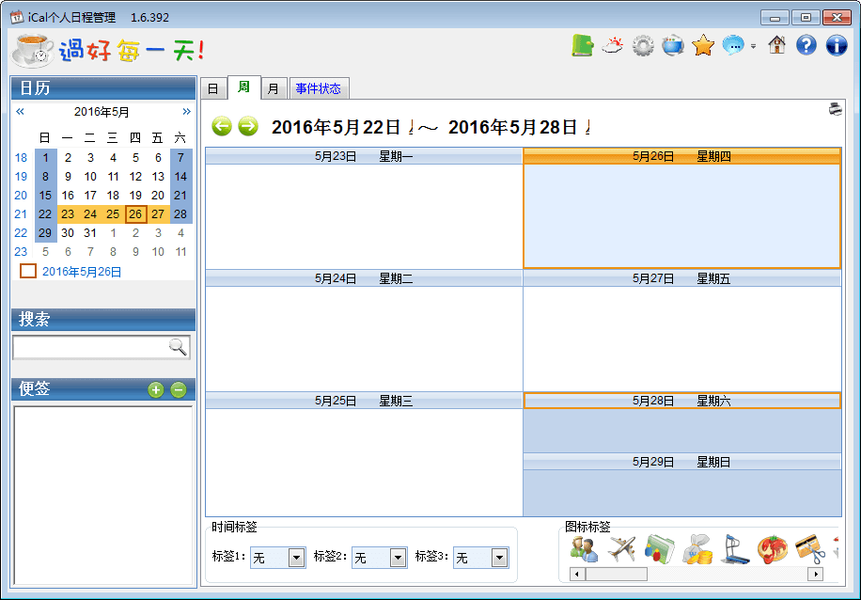Add a new sticky note with plus icon
This screenshot has width=861, height=600.
click(x=156, y=389)
